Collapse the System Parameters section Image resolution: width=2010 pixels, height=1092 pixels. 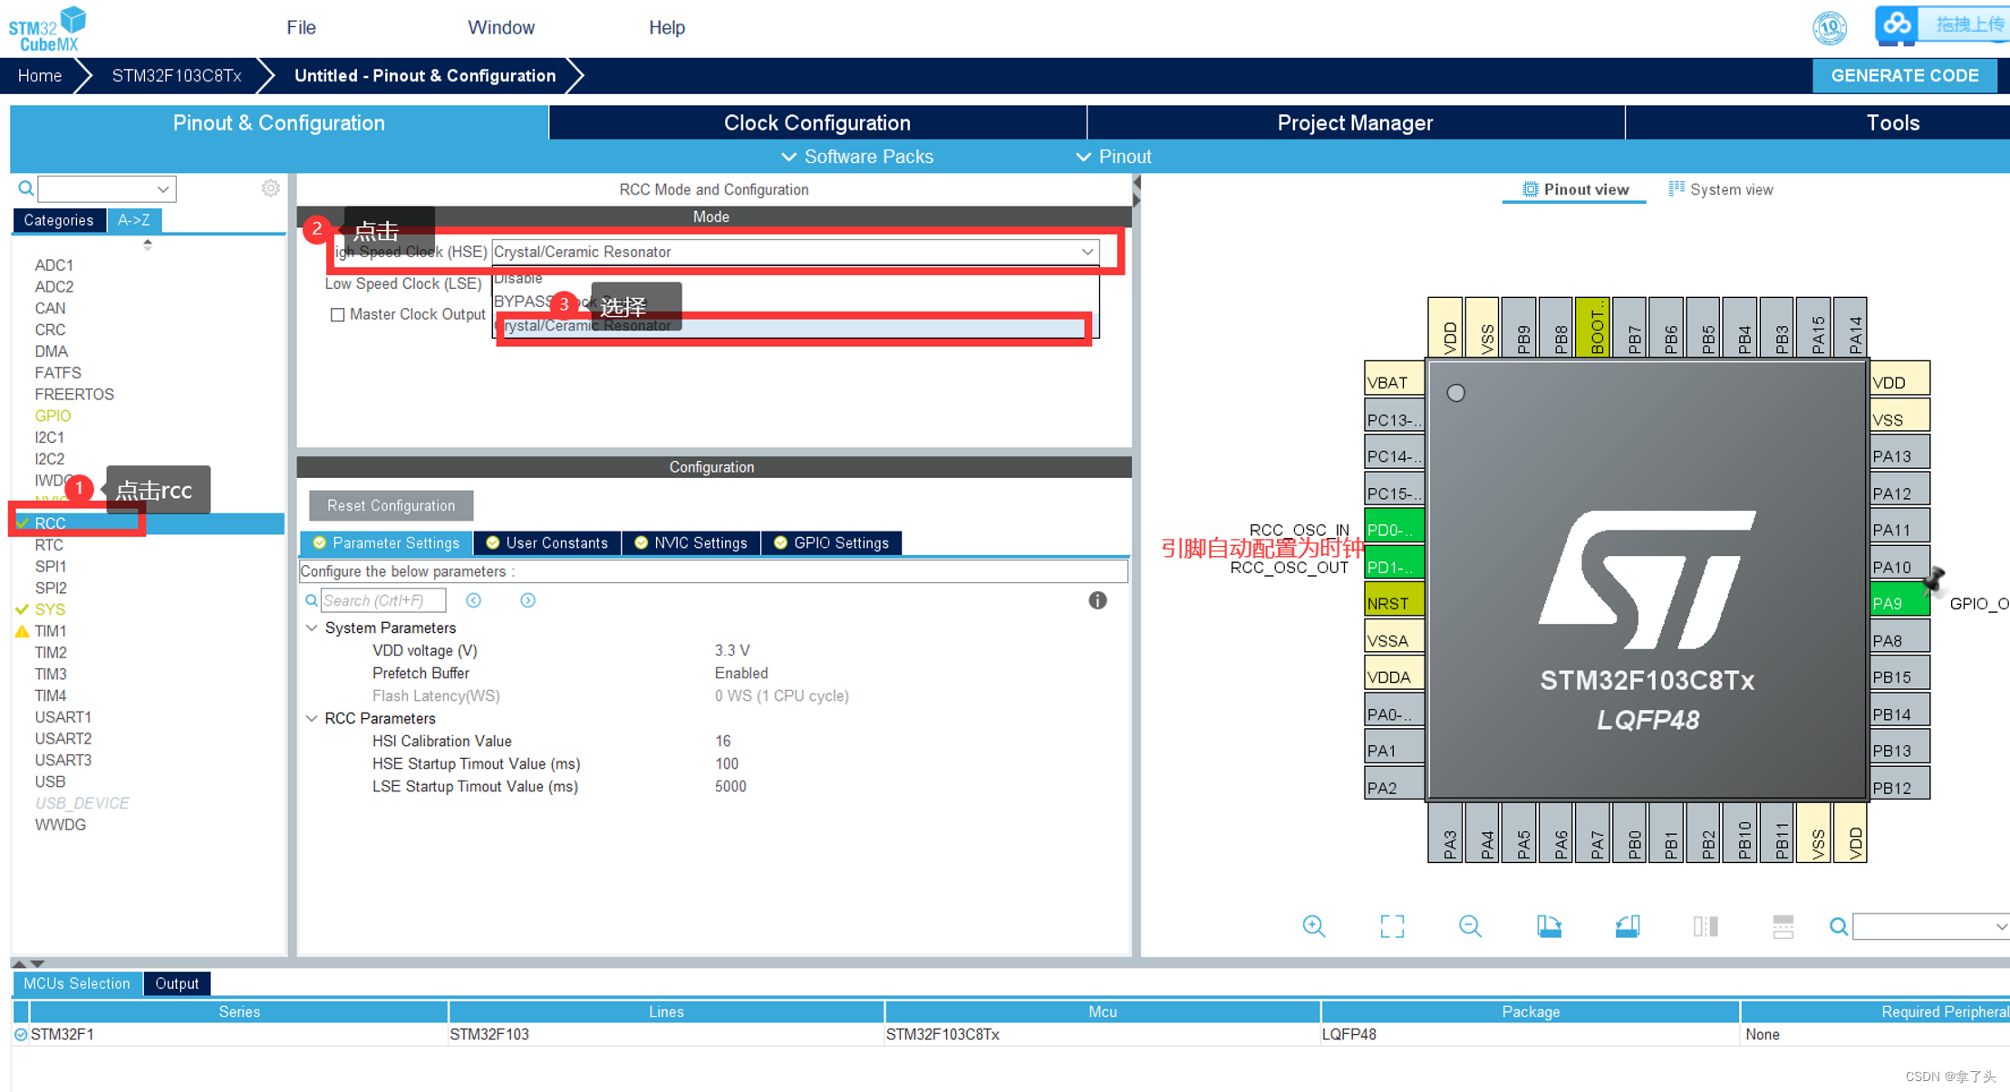click(x=313, y=627)
